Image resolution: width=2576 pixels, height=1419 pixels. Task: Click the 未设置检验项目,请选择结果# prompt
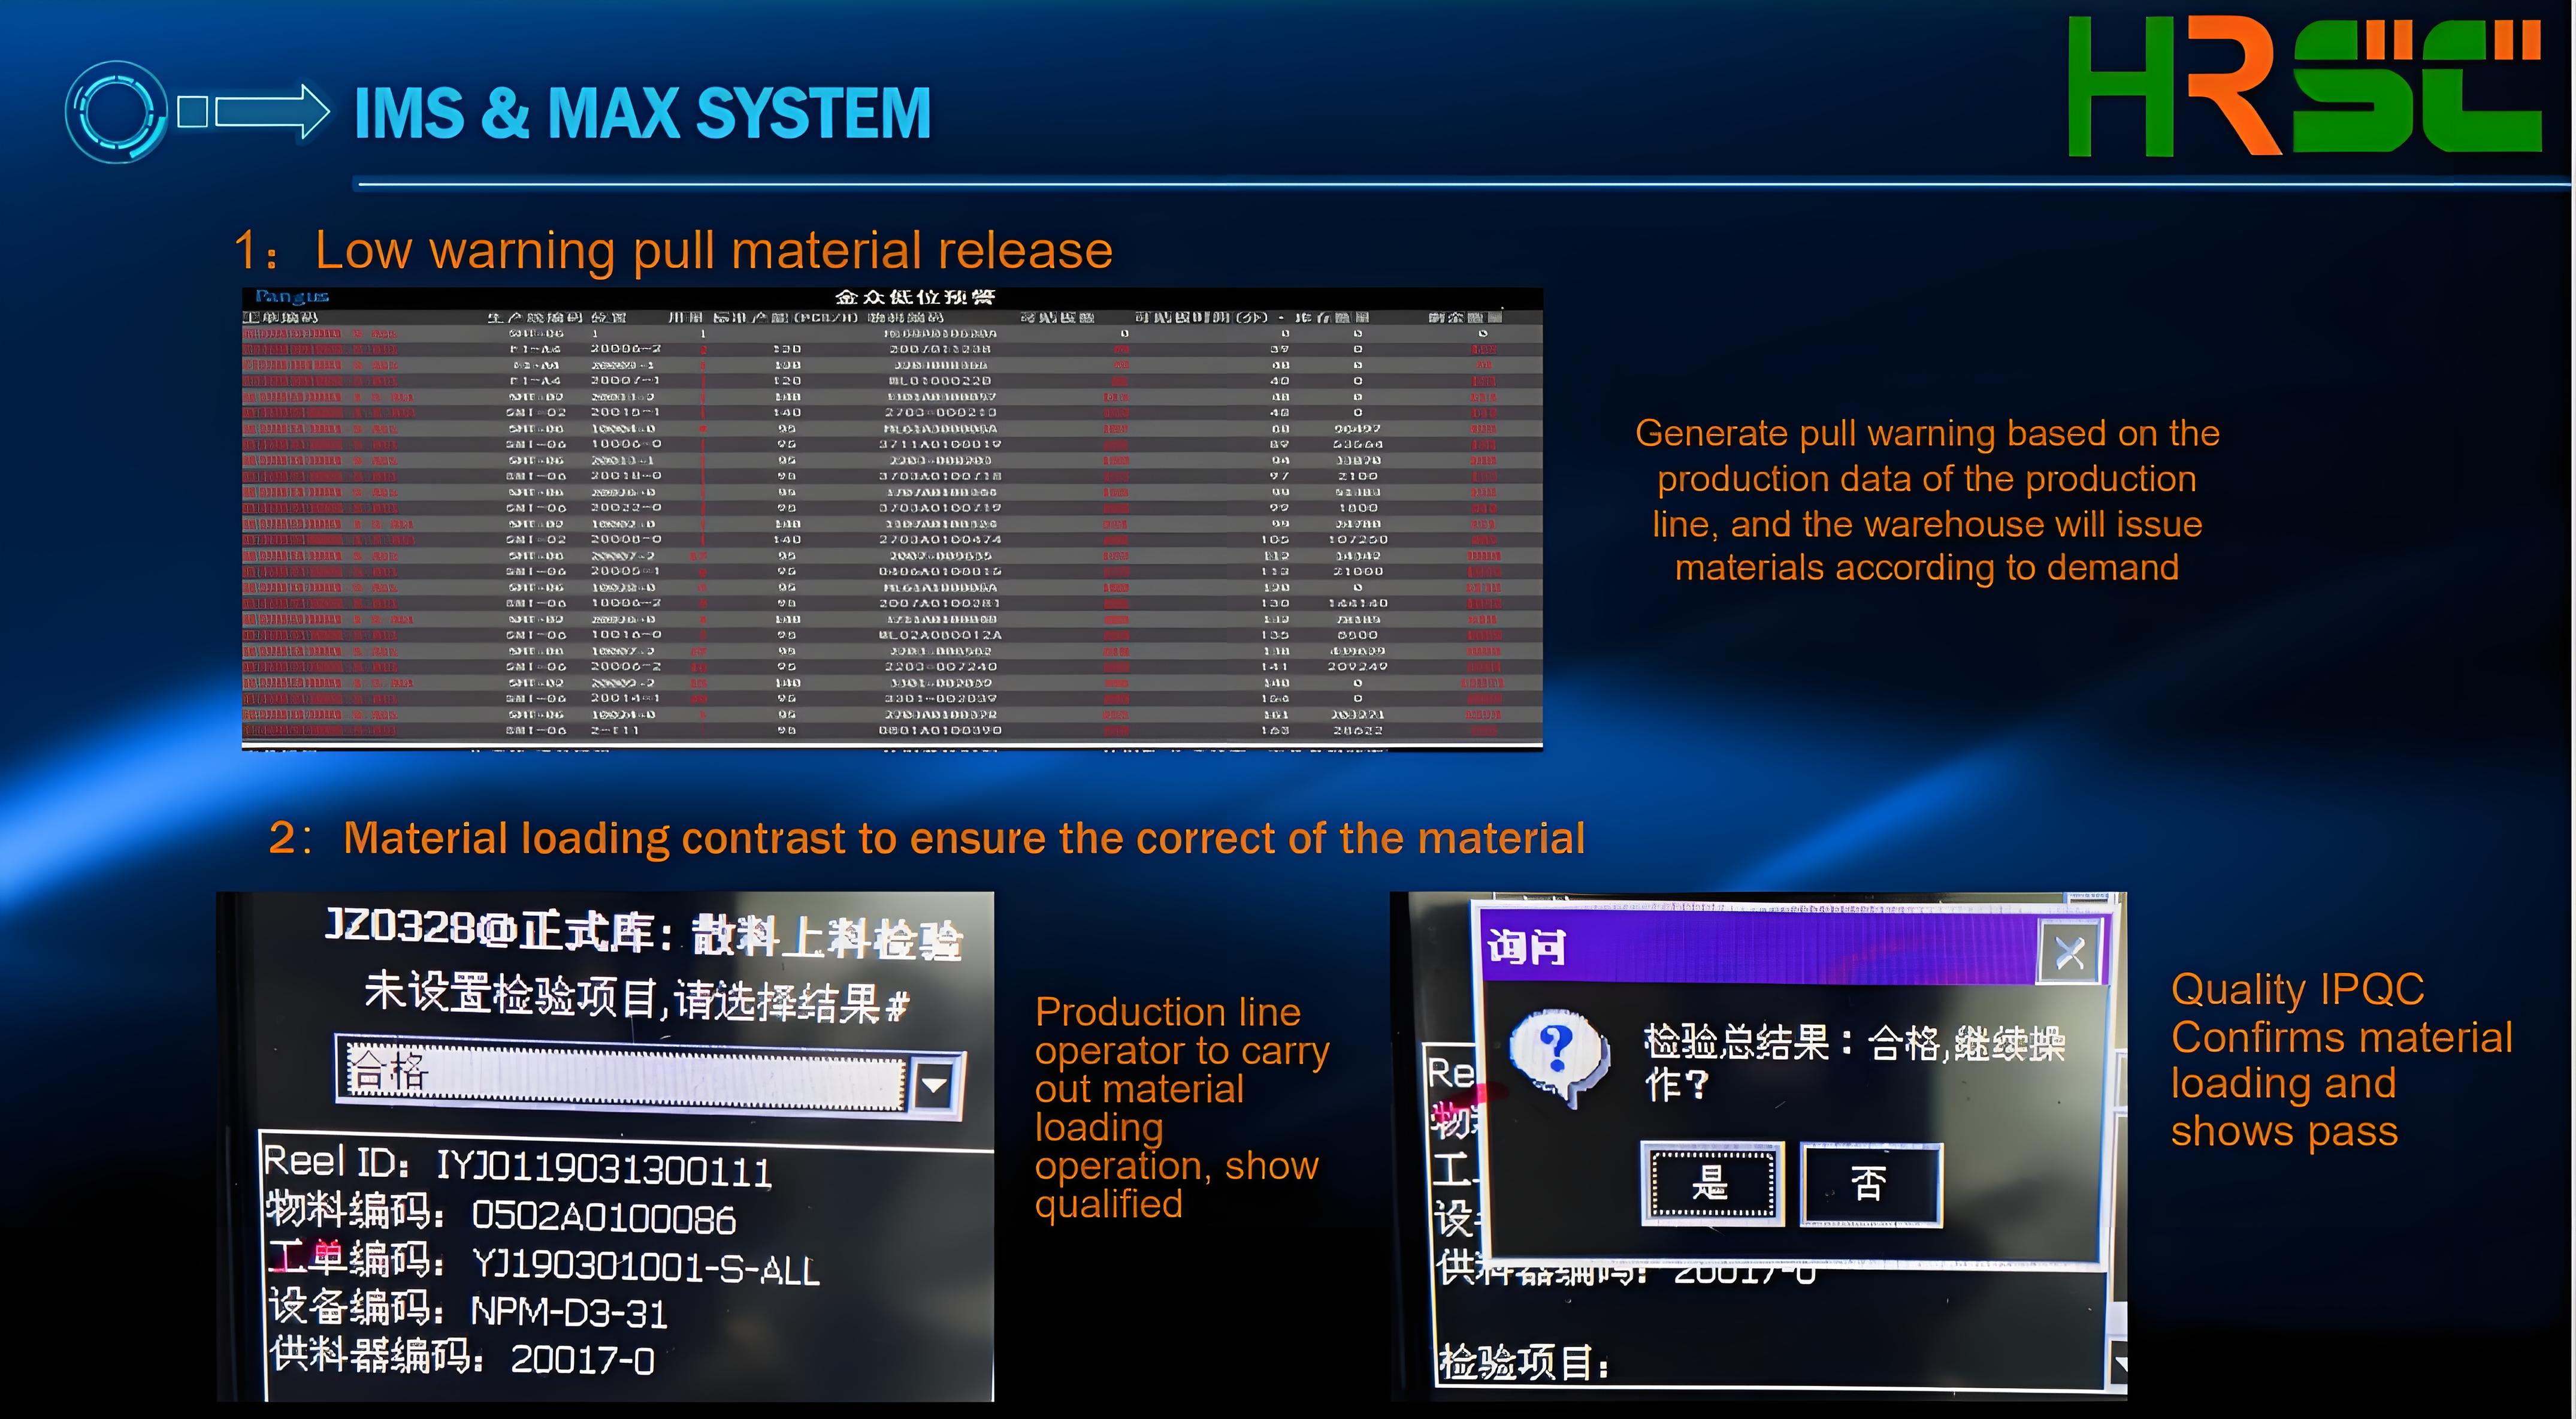click(x=636, y=998)
